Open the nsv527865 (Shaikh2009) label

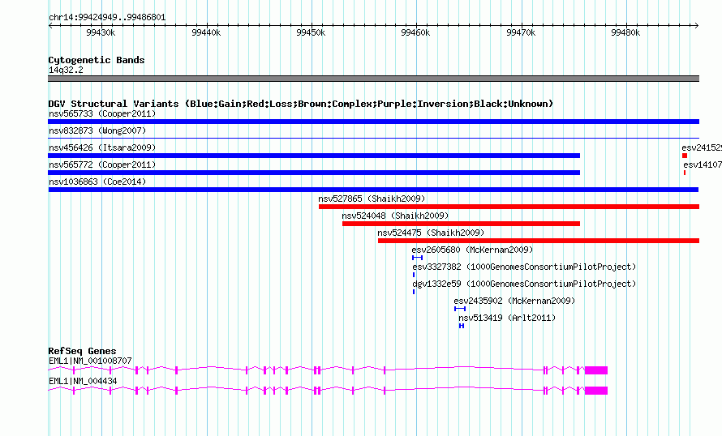[x=372, y=199]
